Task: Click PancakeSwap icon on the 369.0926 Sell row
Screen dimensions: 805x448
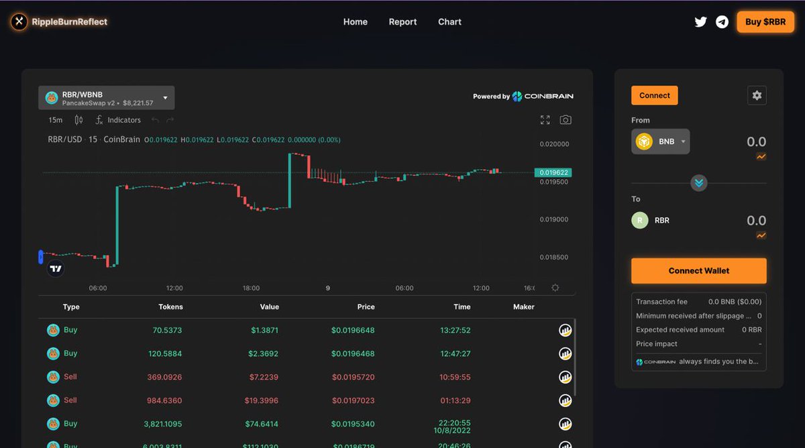Action: tap(53, 377)
